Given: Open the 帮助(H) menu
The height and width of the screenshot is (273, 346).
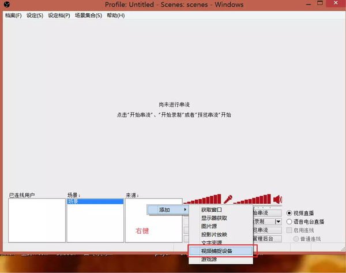Looking at the screenshot, I should 116,16.
